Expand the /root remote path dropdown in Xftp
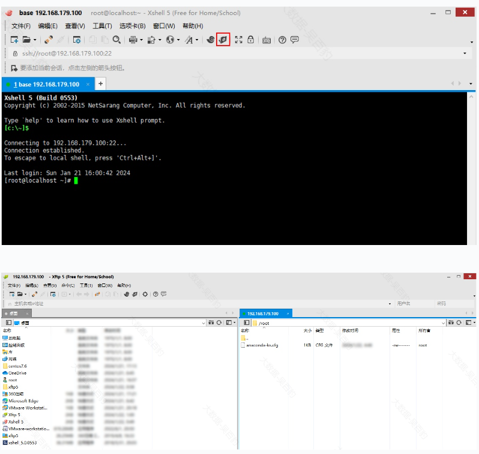479x454 pixels. point(443,323)
